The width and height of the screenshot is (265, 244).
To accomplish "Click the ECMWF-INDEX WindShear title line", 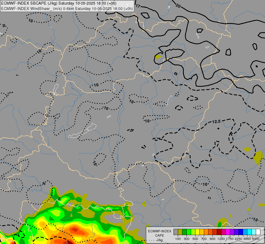I will (67, 9).
